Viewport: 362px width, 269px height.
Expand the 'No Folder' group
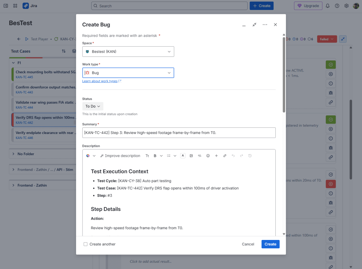coord(13,154)
